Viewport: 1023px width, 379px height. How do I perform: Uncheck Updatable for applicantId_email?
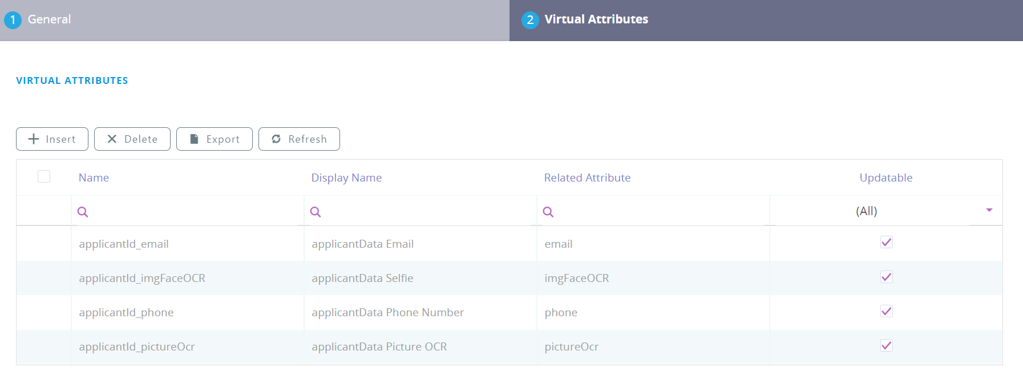pyautogui.click(x=886, y=243)
